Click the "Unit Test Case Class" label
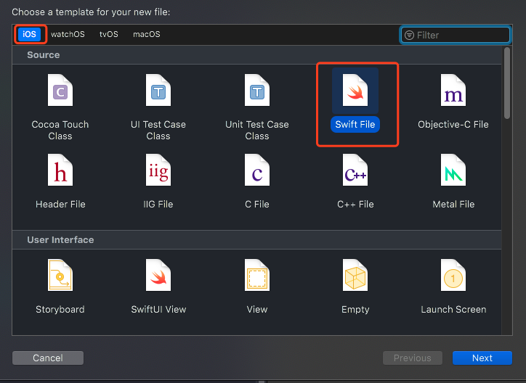This screenshot has width=526, height=383. click(x=257, y=131)
